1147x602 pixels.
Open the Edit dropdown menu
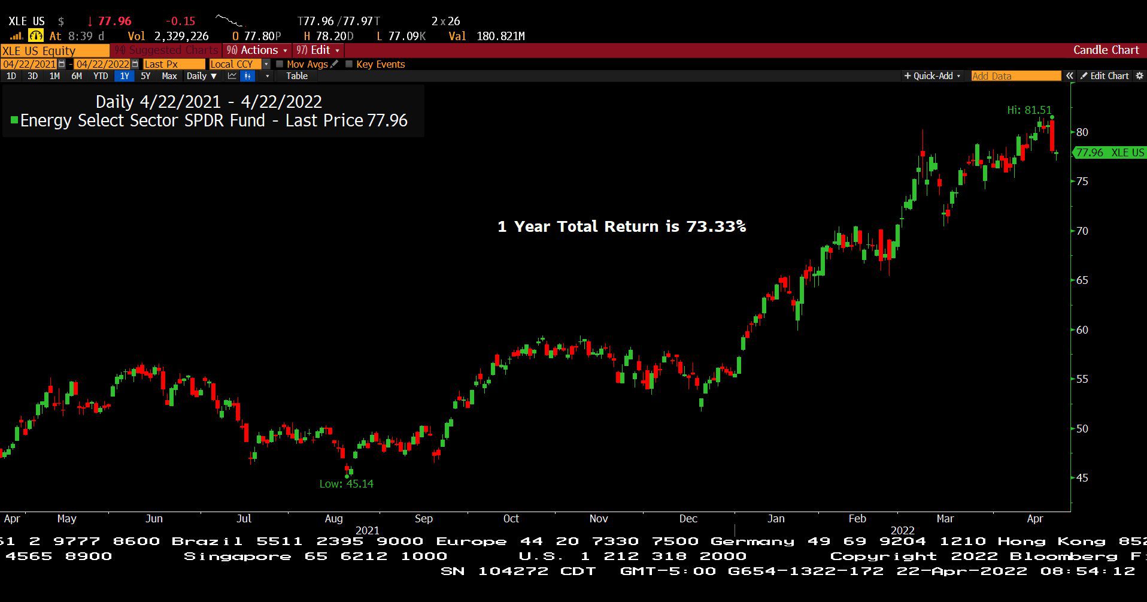point(318,50)
